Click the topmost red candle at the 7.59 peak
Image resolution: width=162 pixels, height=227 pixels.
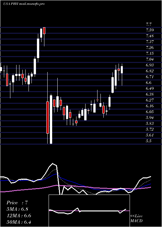coord(44,30)
